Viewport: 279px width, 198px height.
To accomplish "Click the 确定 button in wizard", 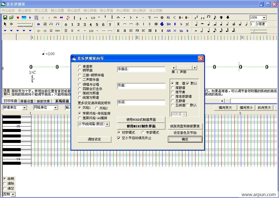I will tap(185, 139).
